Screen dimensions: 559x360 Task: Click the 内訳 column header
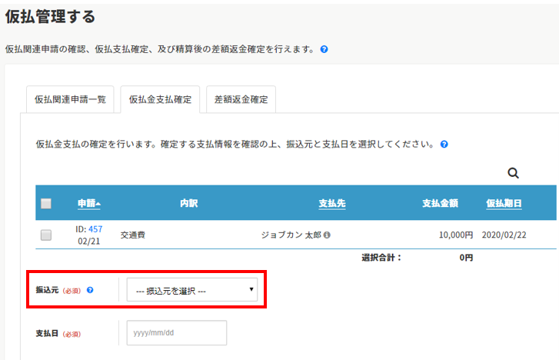[x=189, y=203]
